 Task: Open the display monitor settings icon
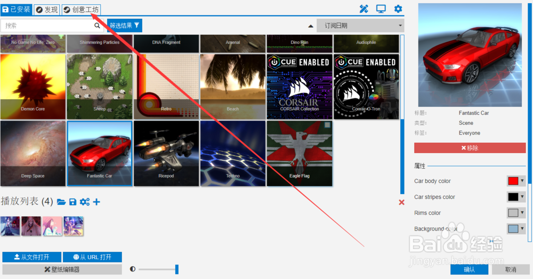(x=381, y=9)
